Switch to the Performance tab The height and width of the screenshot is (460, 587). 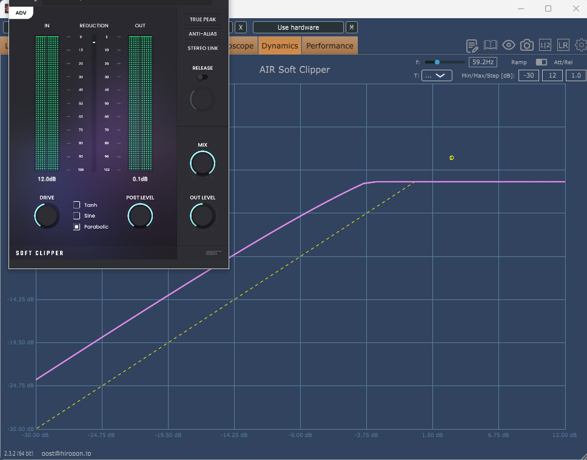click(x=330, y=45)
